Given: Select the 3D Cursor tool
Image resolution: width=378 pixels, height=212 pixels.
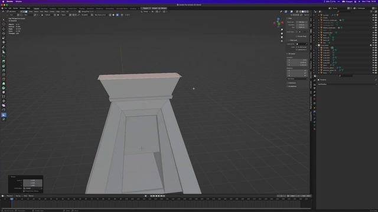Looking at the screenshot, I should (x=4, y=24).
